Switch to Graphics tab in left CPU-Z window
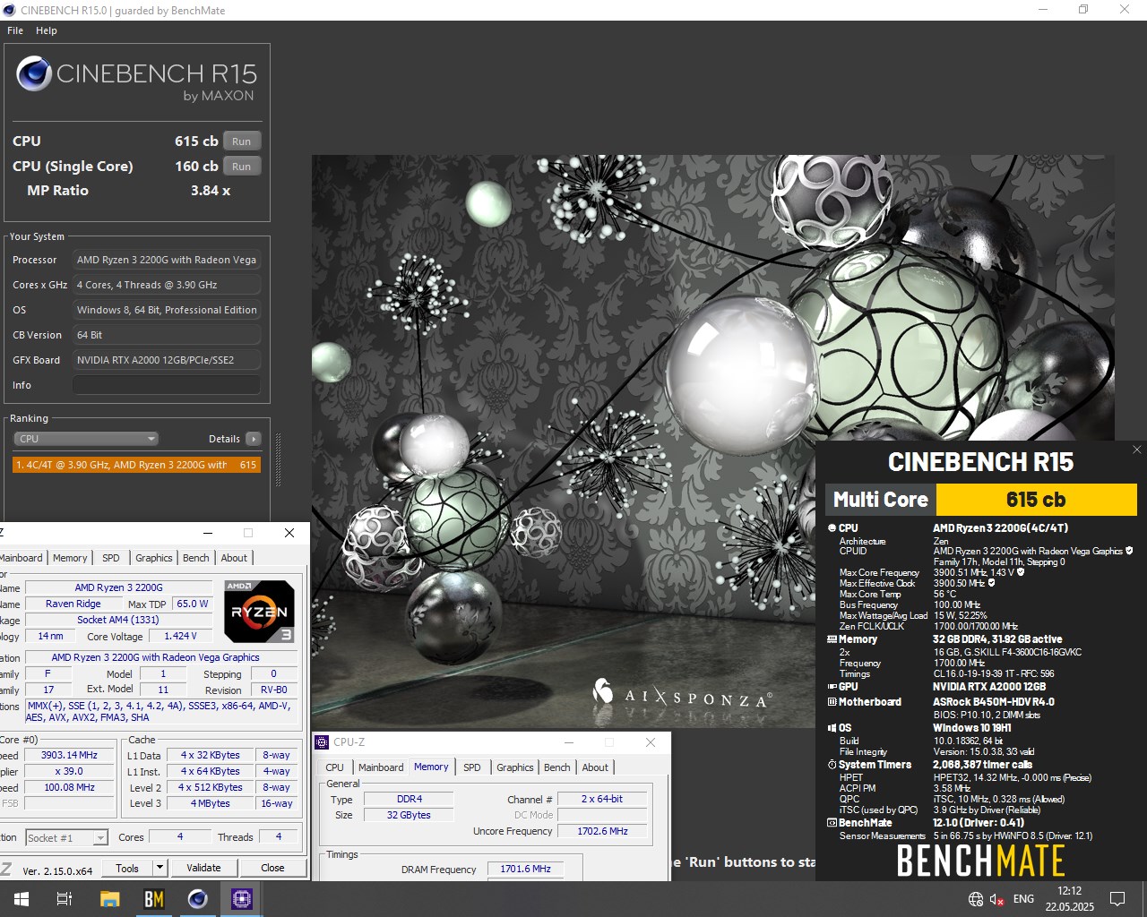This screenshot has height=917, width=1147. [x=154, y=558]
